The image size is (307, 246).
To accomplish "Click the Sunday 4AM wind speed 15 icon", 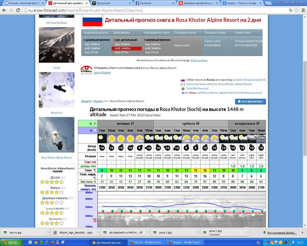I will [242, 148].
